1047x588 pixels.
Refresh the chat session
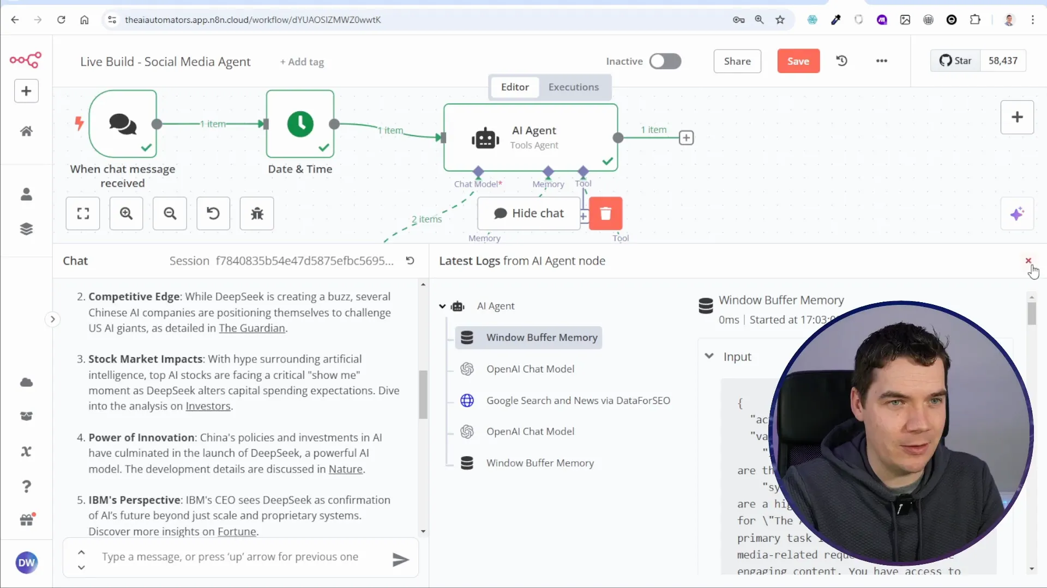(x=410, y=261)
